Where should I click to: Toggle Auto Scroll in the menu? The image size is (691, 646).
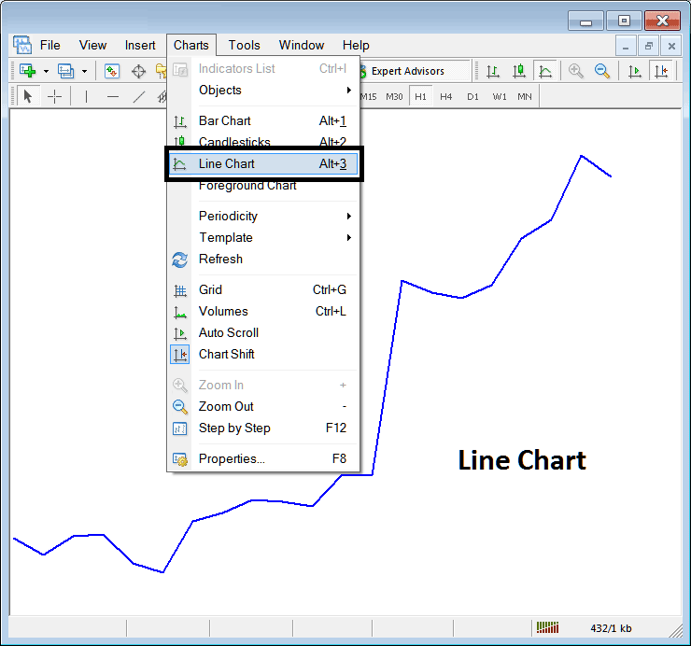[x=228, y=333]
